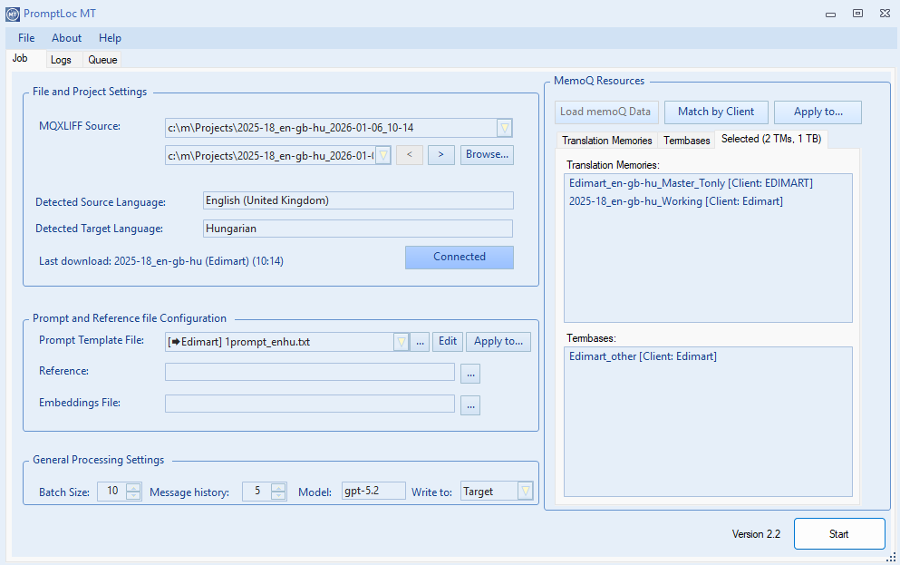
Task: Click the "..." icon beside Reference field
Action: tap(469, 372)
